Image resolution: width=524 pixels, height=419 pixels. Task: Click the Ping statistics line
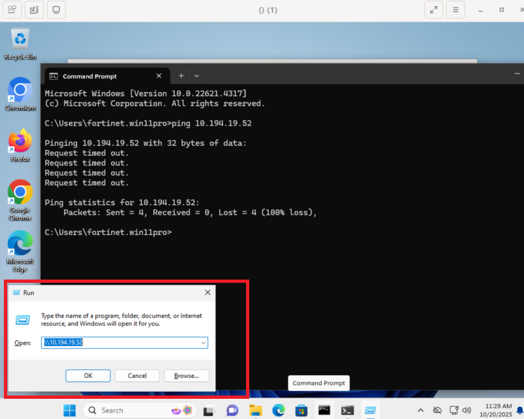click(122, 203)
